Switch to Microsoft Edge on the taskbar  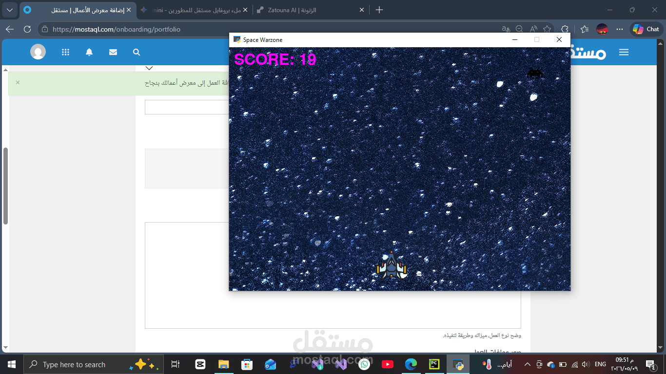[411, 364]
